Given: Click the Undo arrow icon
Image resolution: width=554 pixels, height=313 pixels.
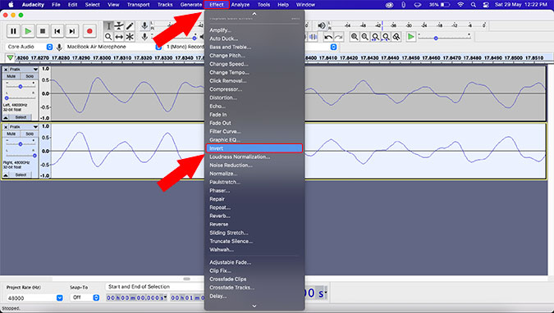Looking at the screenshot, I should pyautogui.click(x=328, y=37).
